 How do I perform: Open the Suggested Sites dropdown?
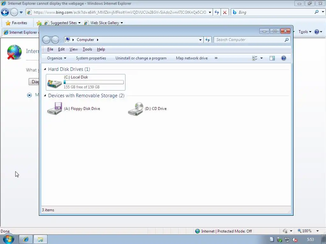63,23
